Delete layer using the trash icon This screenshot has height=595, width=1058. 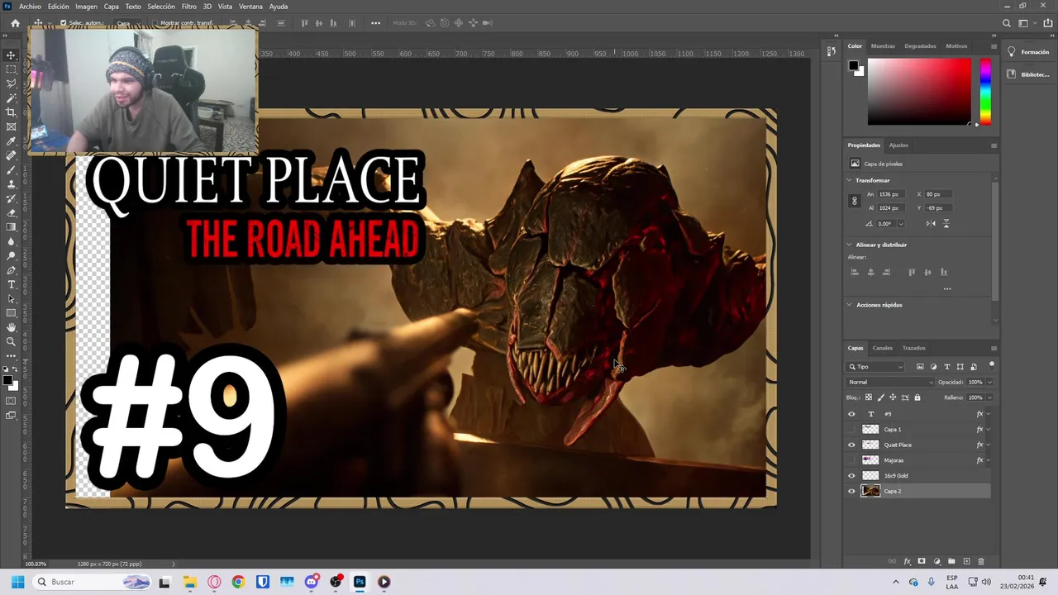pyautogui.click(x=981, y=562)
